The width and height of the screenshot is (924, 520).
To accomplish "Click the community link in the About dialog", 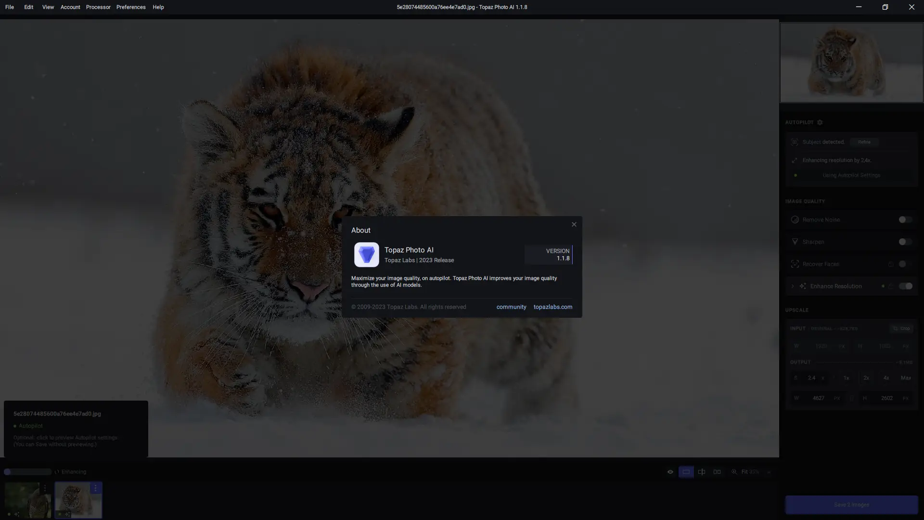I will point(511,307).
